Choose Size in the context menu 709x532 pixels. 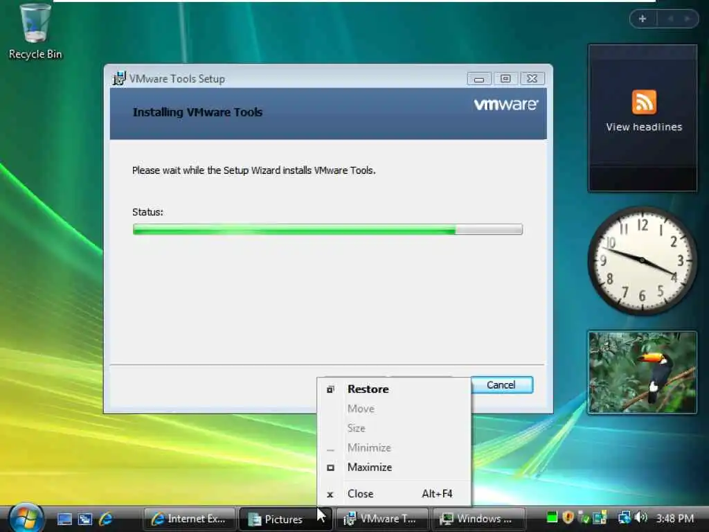393,428
